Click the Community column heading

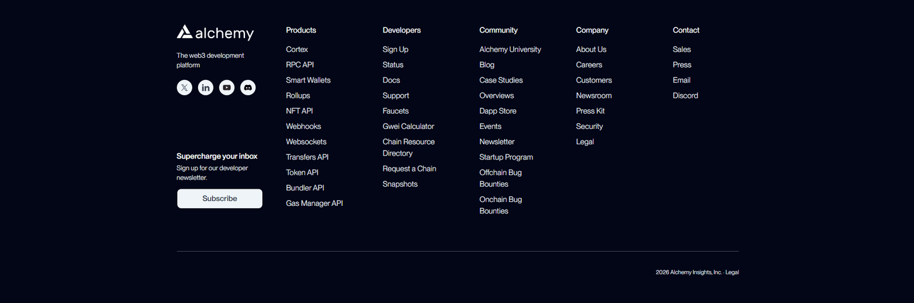(x=498, y=30)
